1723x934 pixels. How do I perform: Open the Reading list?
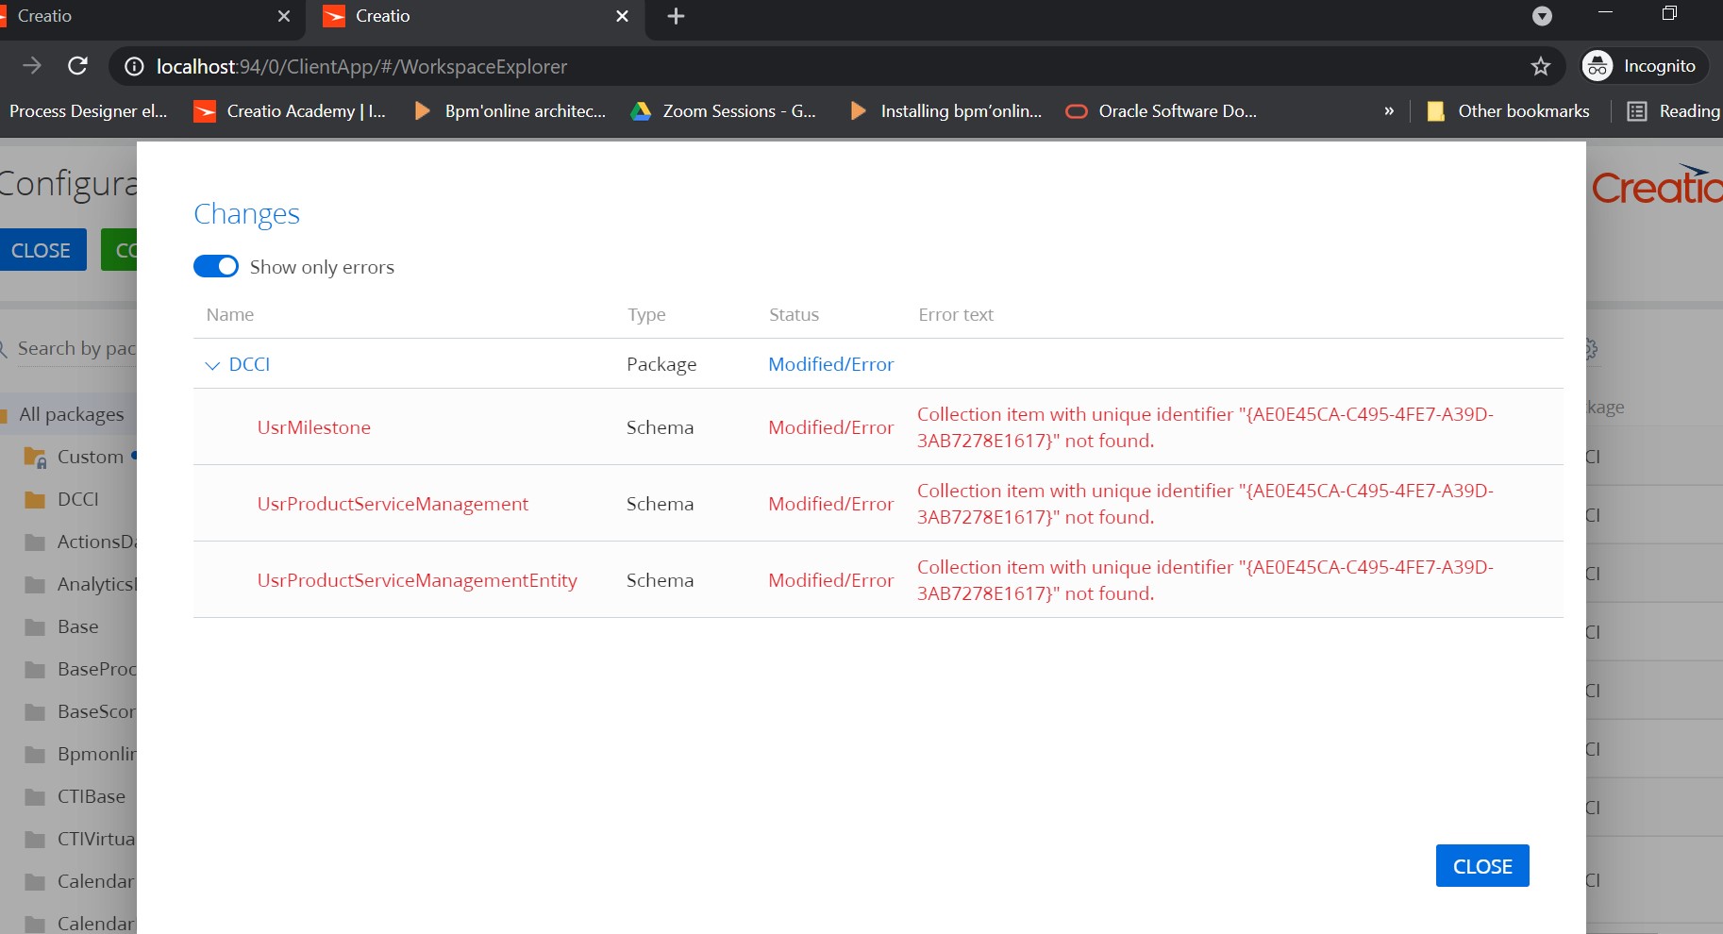[1674, 111]
